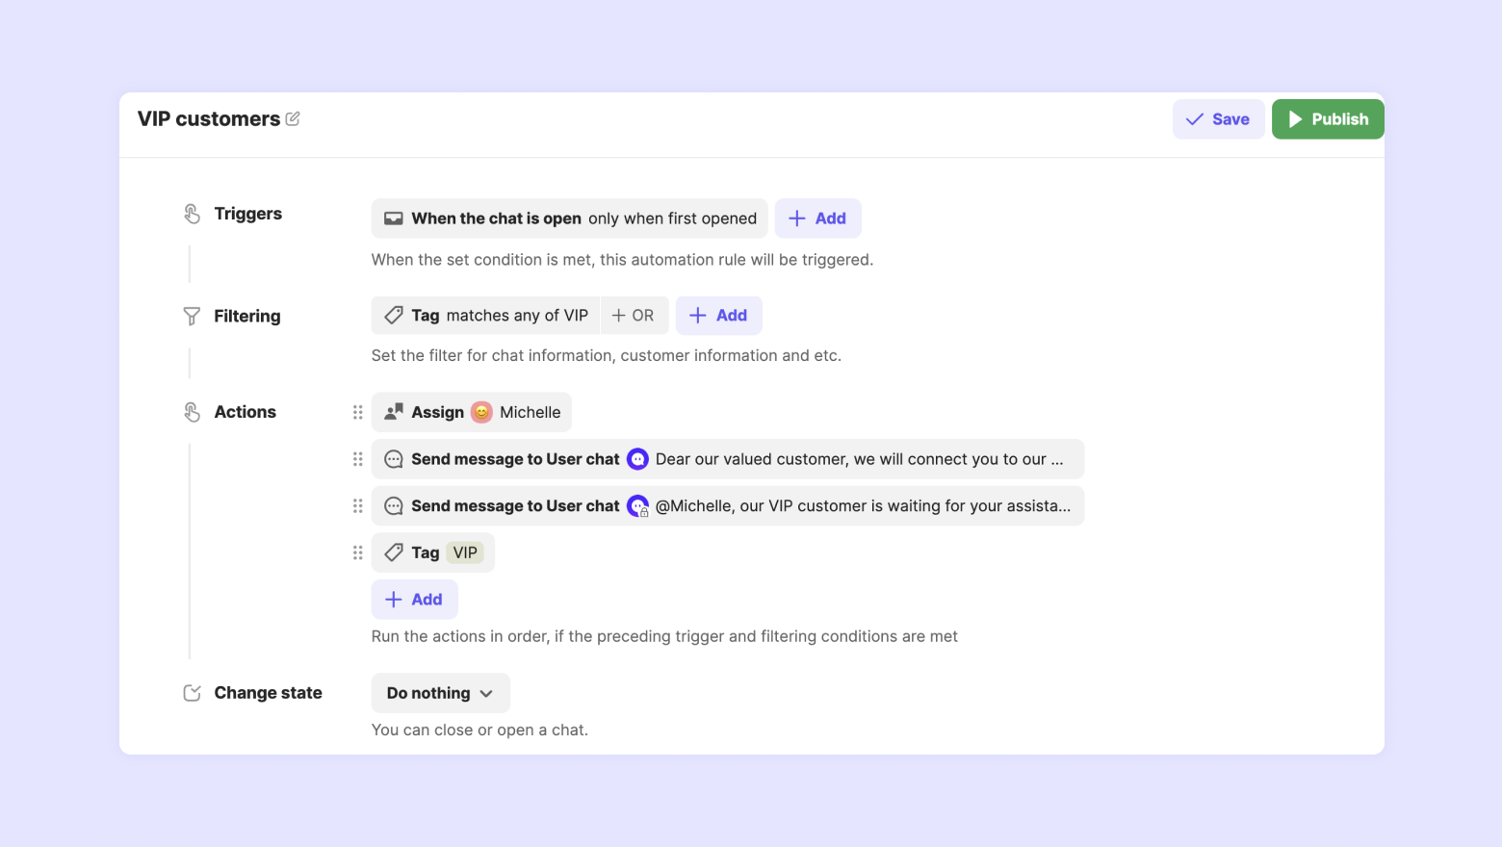Add an OR condition to the Tag filter
Viewport: 1502px width, 847px height.
pos(634,316)
